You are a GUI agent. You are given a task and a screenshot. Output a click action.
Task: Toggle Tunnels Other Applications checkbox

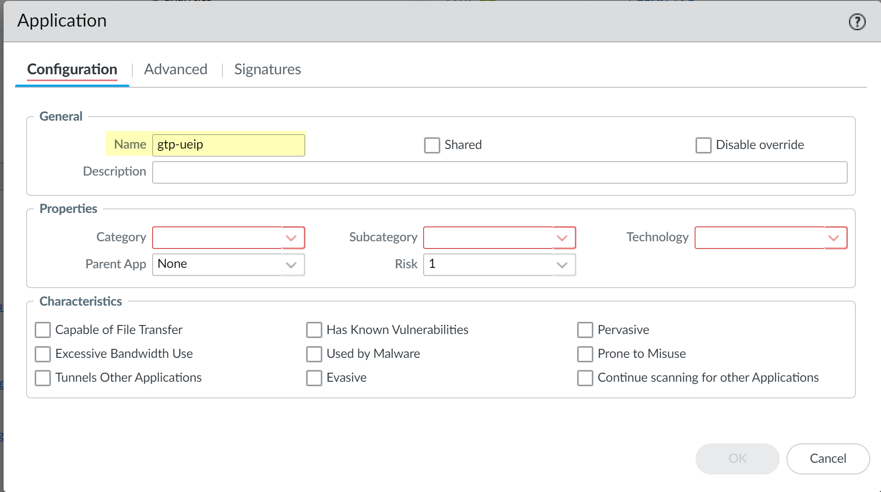click(x=43, y=378)
